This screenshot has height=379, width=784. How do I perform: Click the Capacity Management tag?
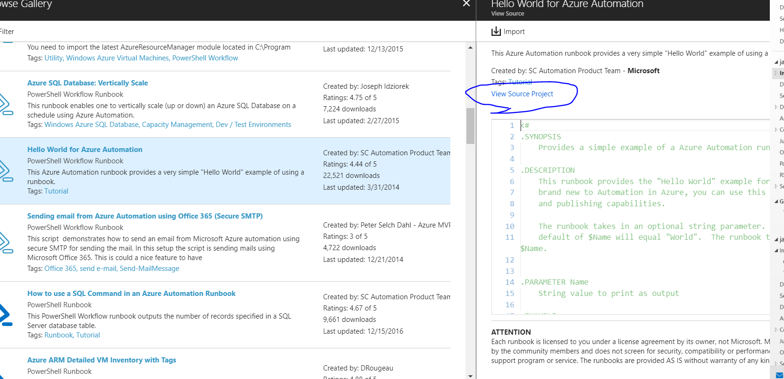point(177,125)
